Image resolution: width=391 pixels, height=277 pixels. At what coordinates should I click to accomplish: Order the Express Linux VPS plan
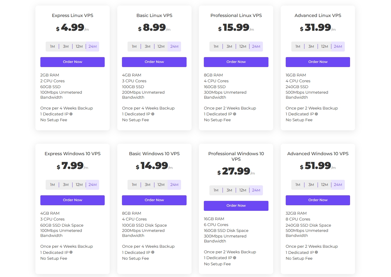(x=73, y=62)
